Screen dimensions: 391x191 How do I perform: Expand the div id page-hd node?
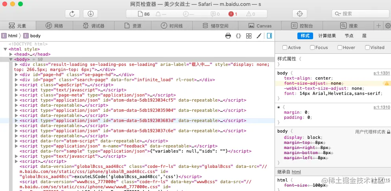click(17, 75)
